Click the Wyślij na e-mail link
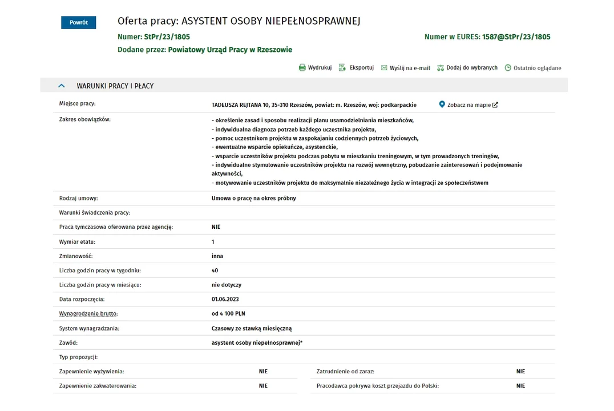This screenshot has height=411, width=614. point(410,68)
